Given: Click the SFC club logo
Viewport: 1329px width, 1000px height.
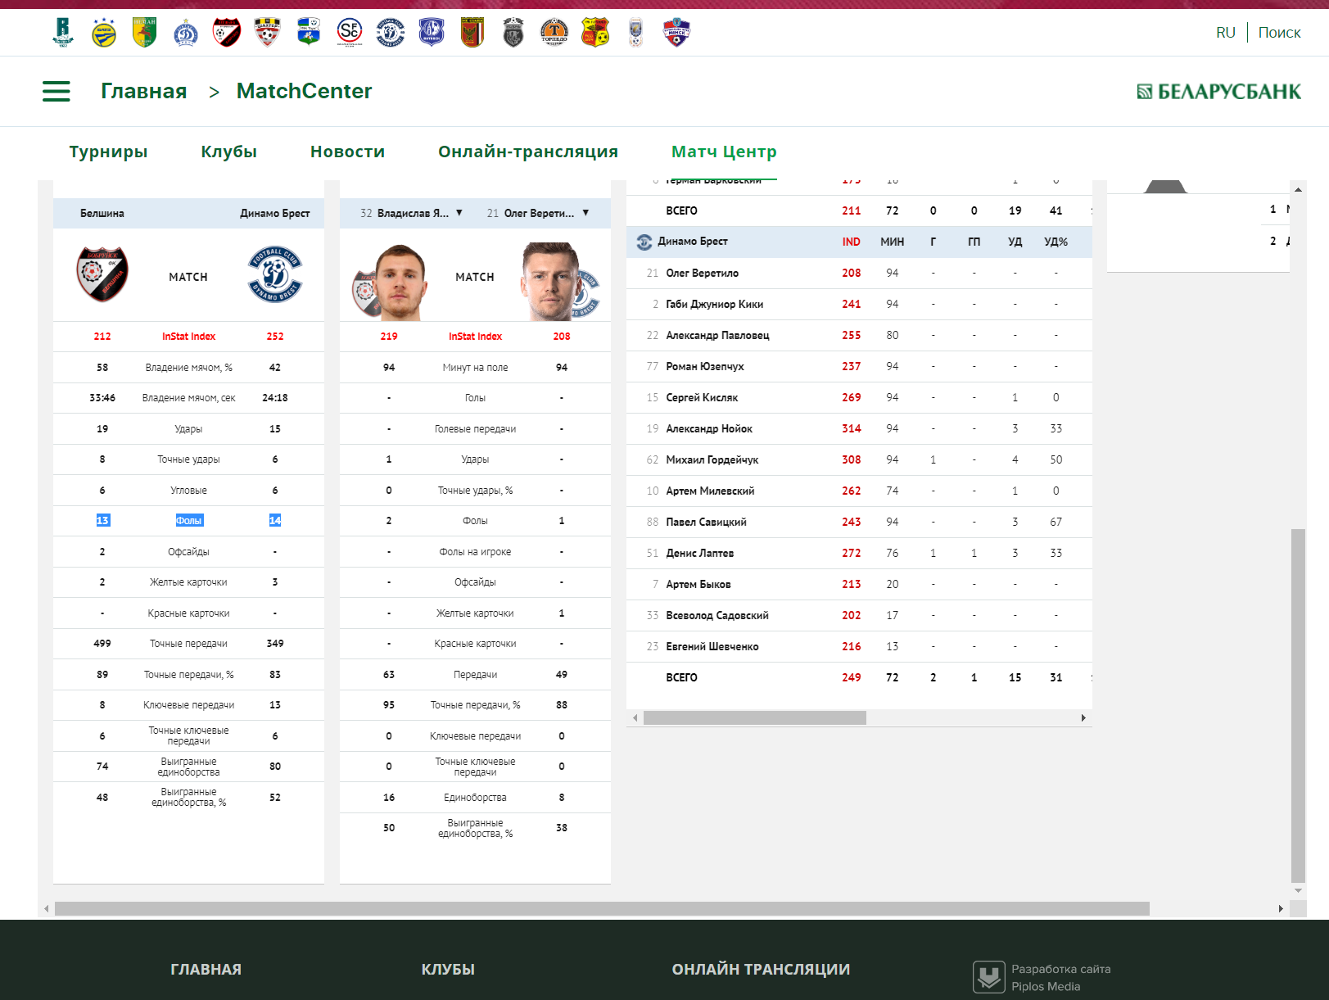Looking at the screenshot, I should [350, 33].
